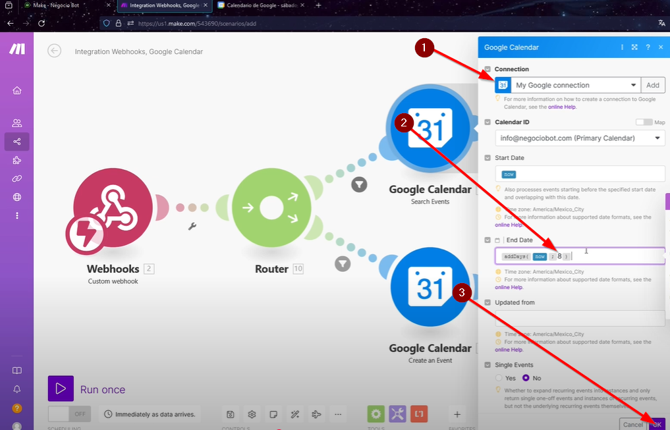Open the Connections link icon in sidebar
This screenshot has width=670, height=430.
pos(17,179)
